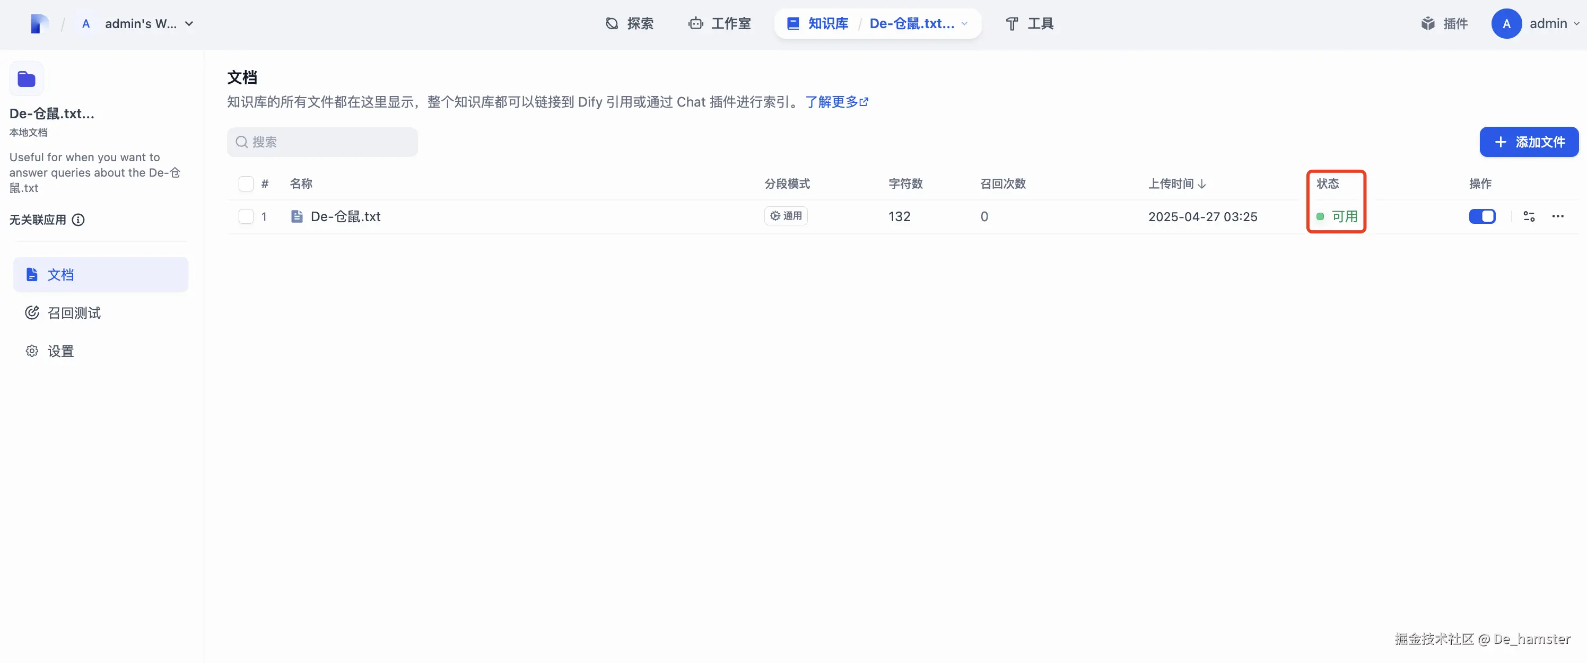Click the admin avatar icon
The height and width of the screenshot is (663, 1587).
pyautogui.click(x=1506, y=24)
